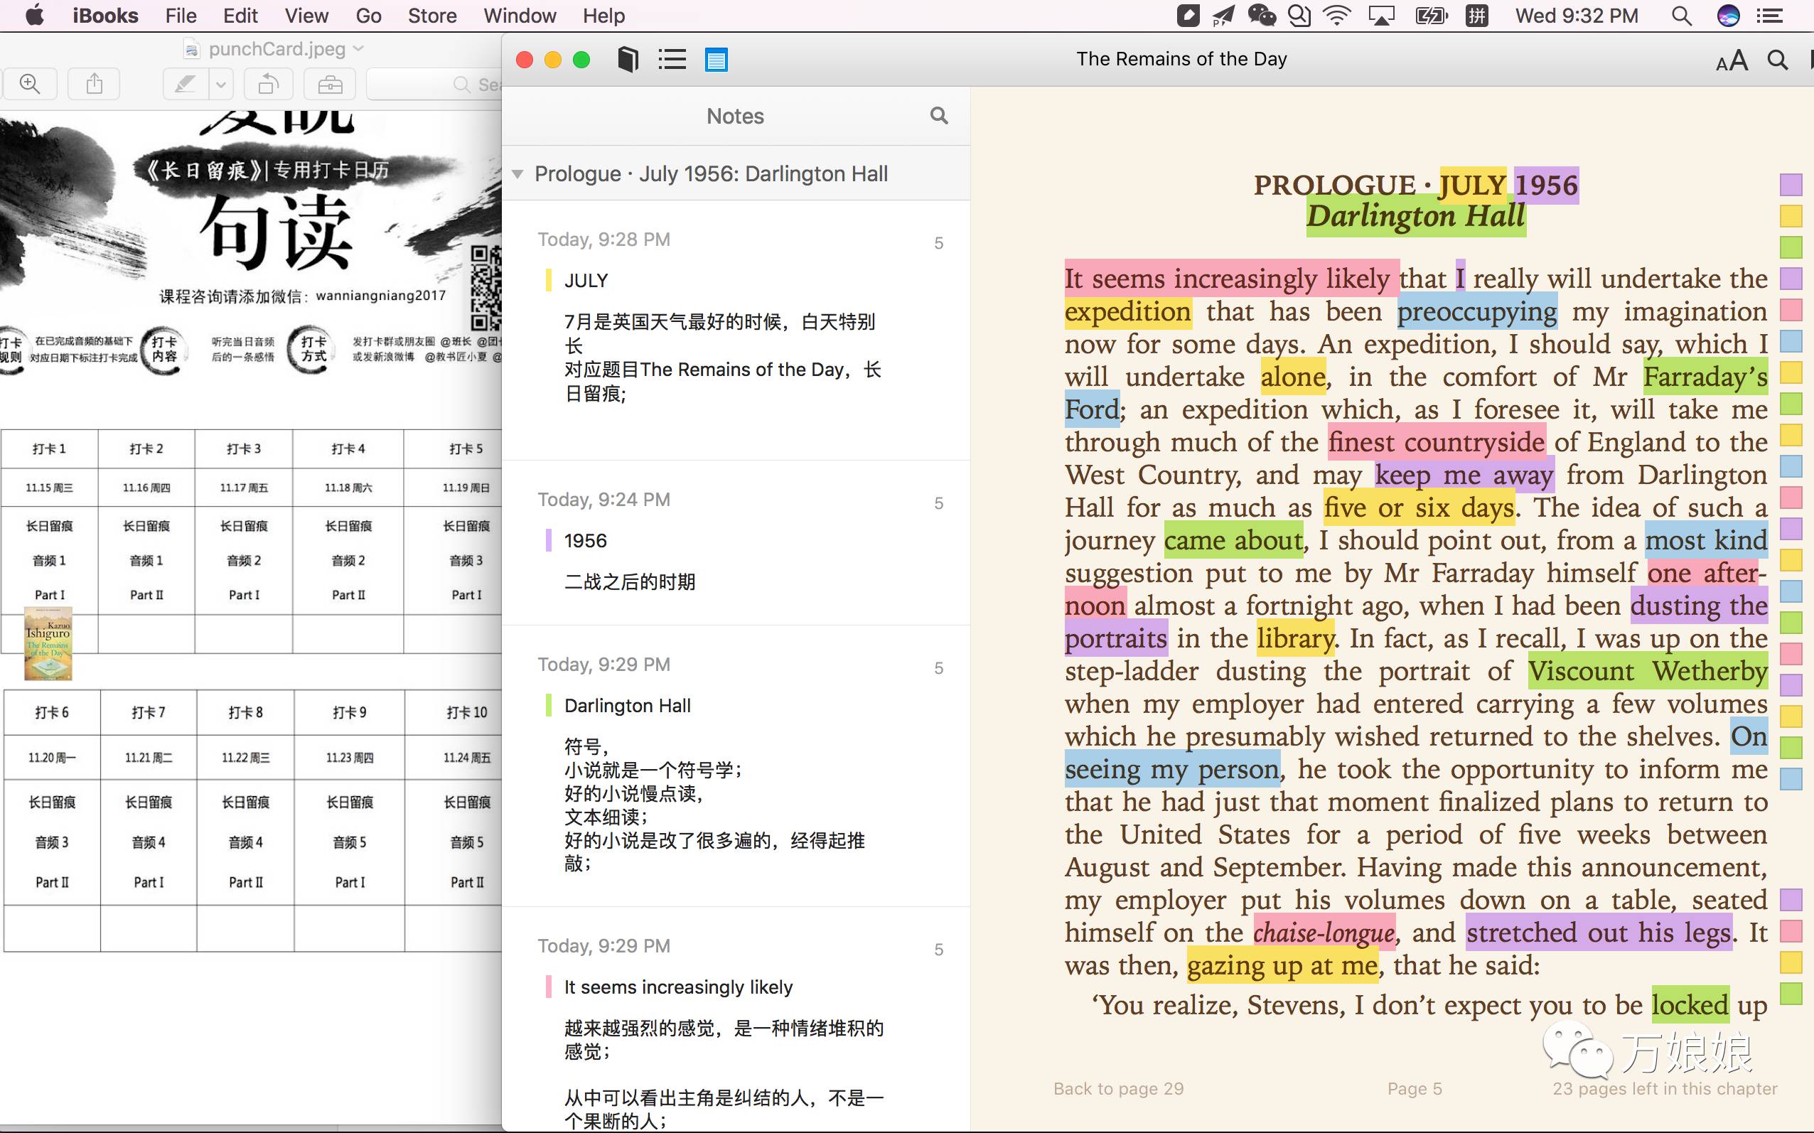
Task: Zoom in on punchCard.jpeg in Preview
Action: pos(30,84)
